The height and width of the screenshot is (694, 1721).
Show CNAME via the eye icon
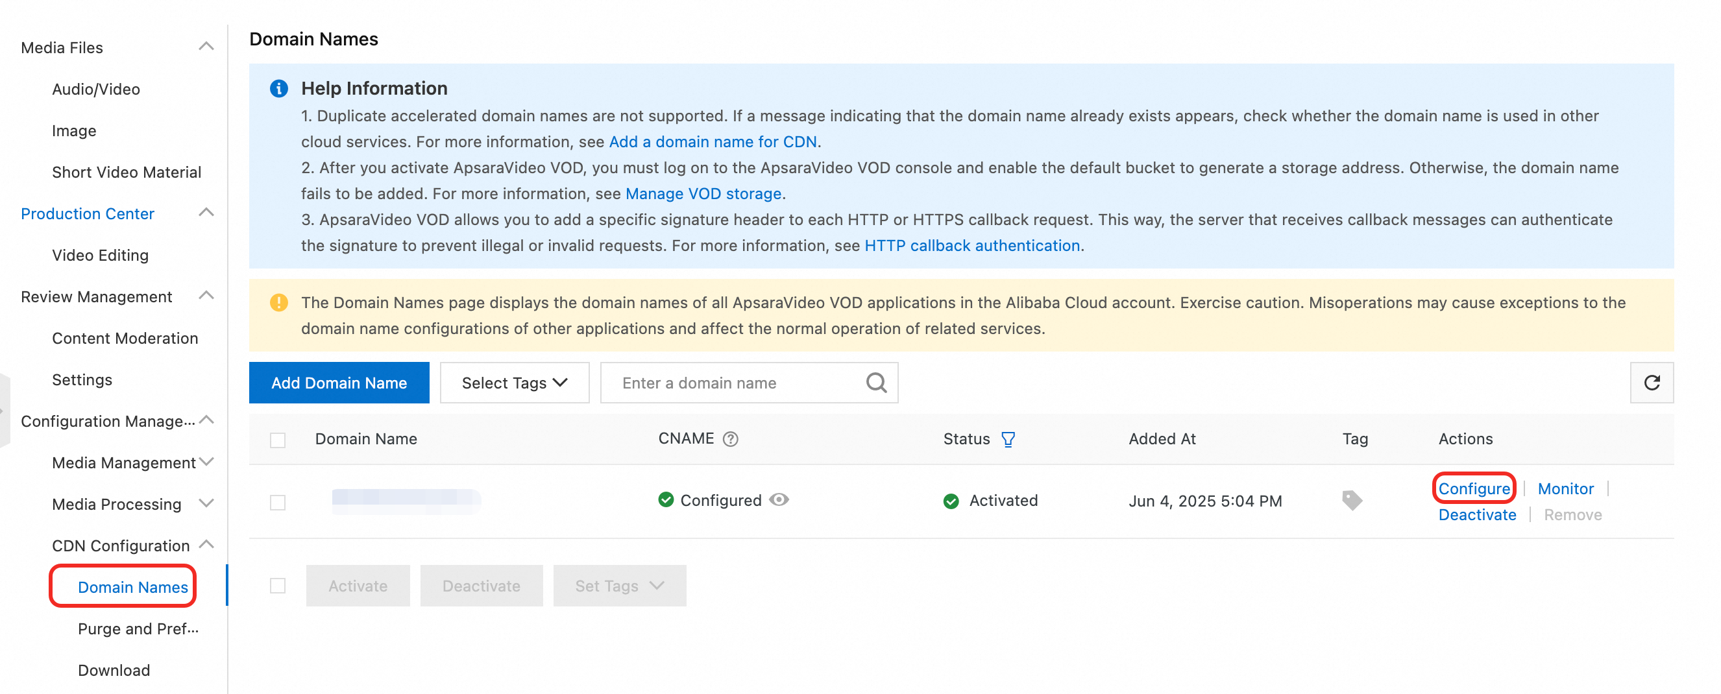tap(778, 499)
